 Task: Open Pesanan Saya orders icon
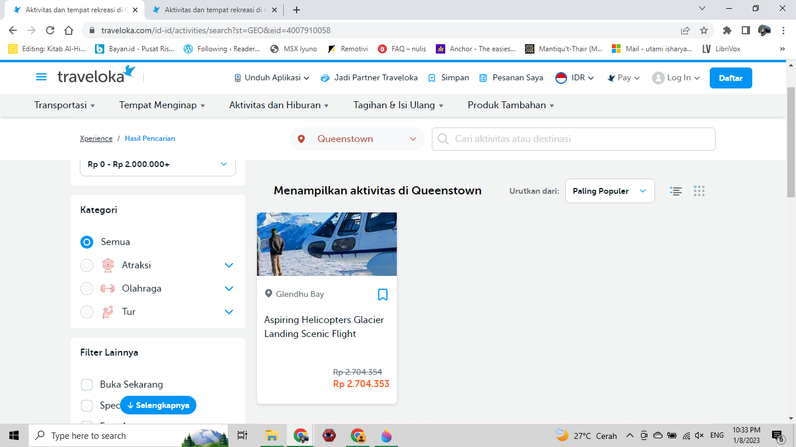(x=483, y=78)
